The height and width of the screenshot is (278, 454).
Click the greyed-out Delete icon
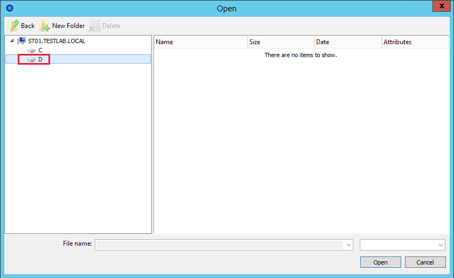95,26
